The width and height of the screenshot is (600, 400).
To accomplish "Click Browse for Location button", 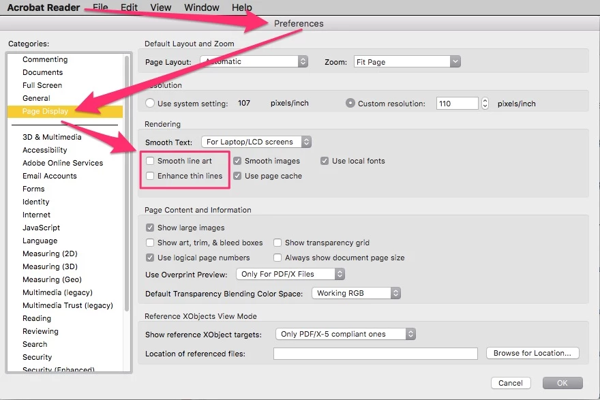I will pos(532,353).
